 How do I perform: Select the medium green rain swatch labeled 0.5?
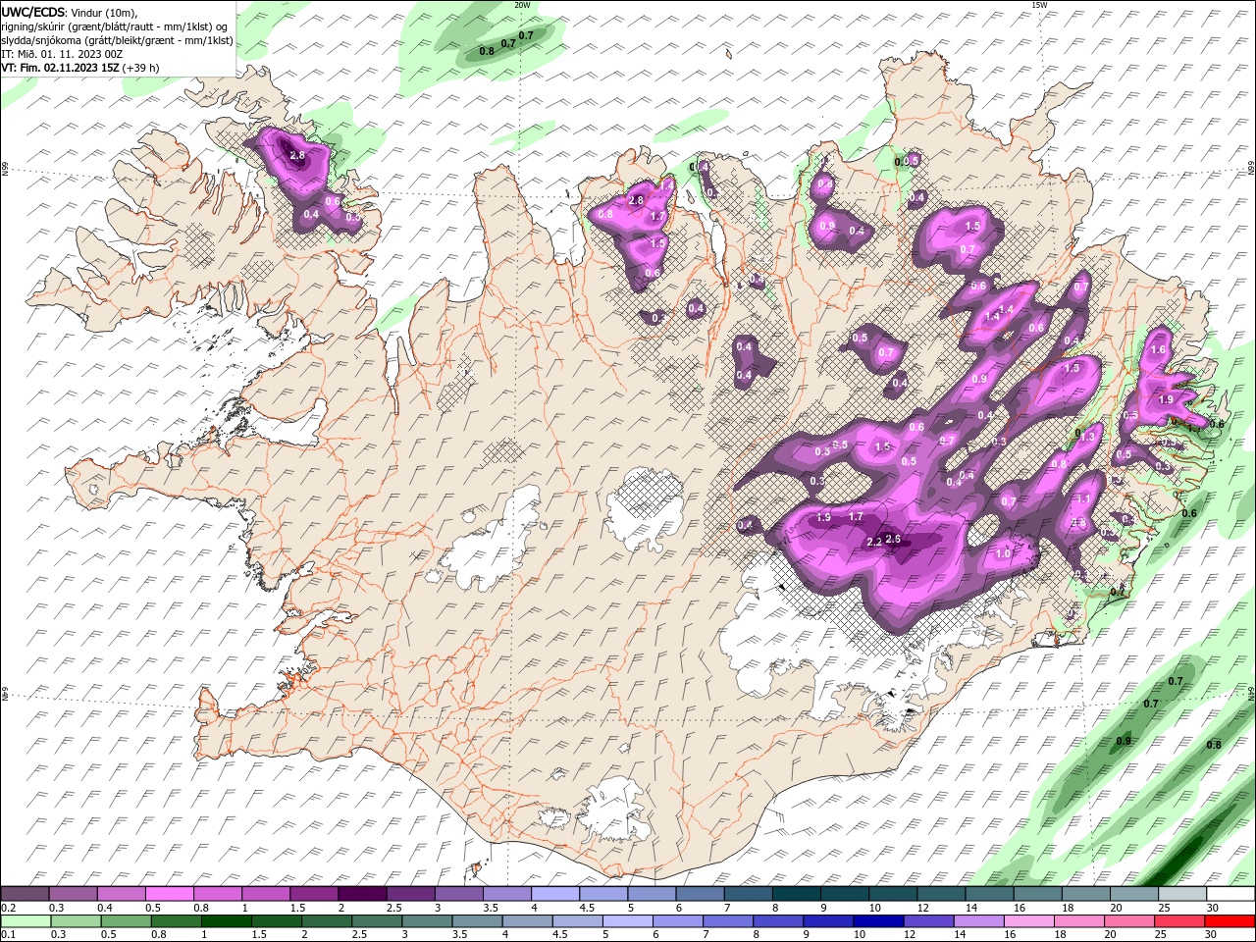click(127, 921)
